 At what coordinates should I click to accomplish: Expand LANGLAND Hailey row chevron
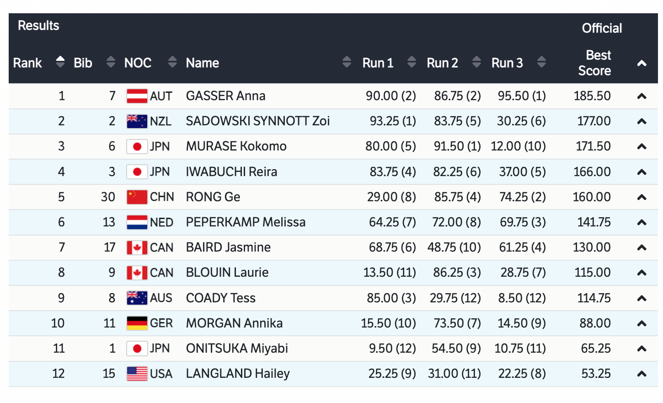642,374
